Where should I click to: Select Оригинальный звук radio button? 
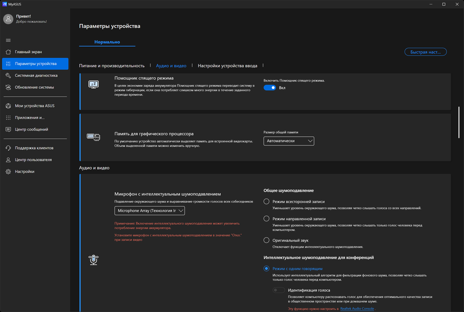(266, 240)
